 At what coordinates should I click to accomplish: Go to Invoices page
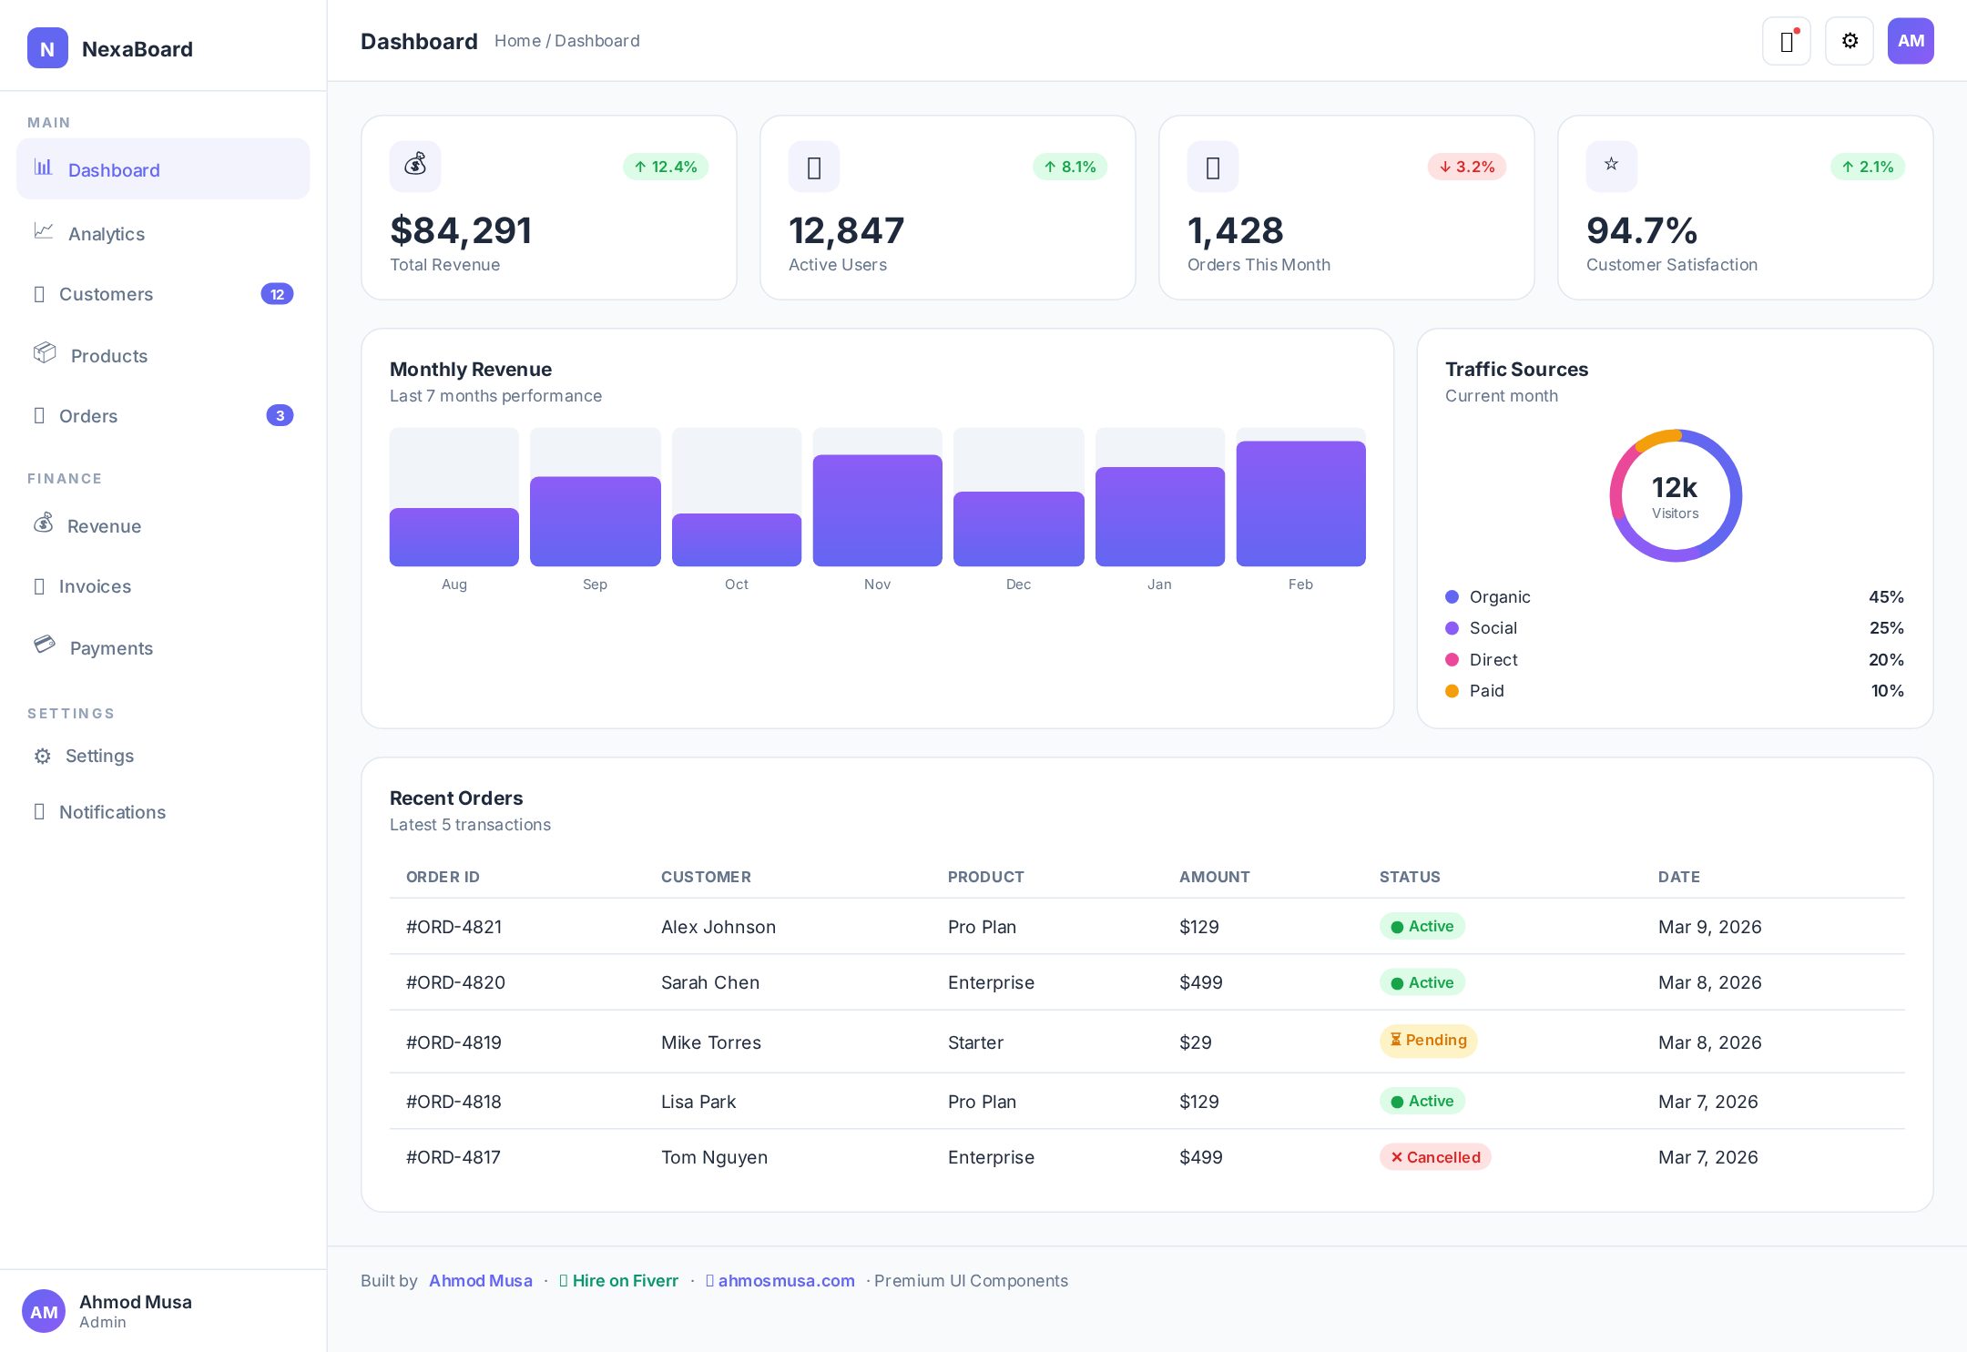click(x=163, y=586)
